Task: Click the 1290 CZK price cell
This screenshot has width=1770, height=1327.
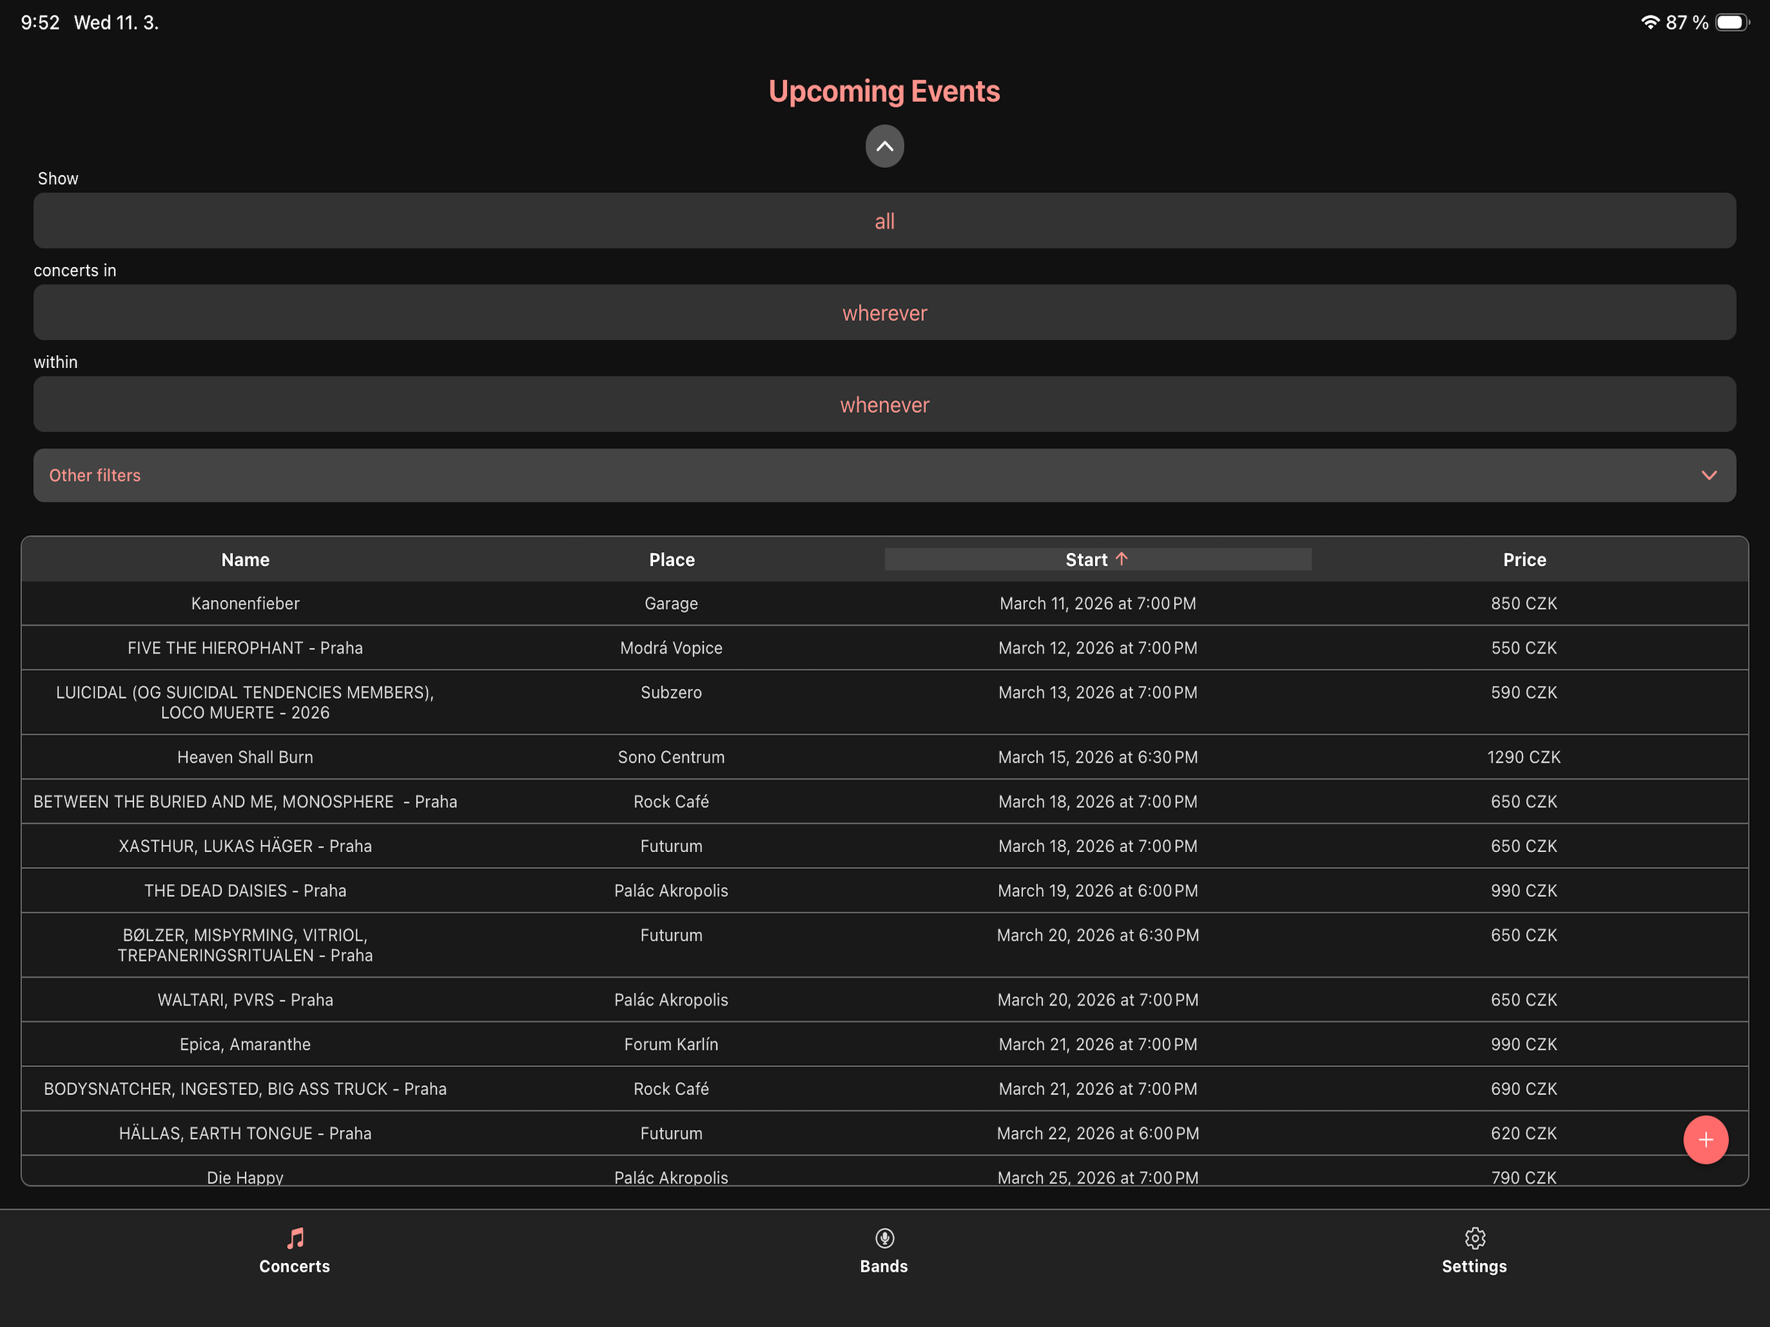Action: click(x=1524, y=757)
